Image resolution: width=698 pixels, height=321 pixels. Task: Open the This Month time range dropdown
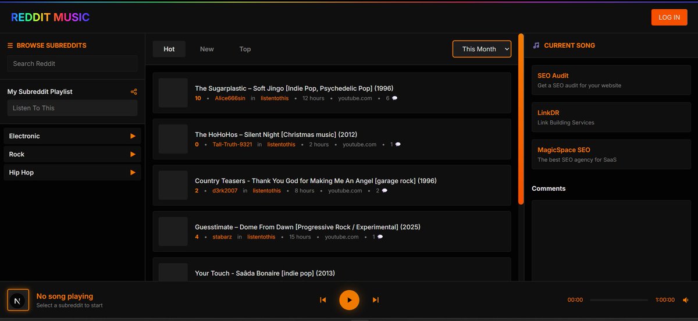(x=482, y=49)
